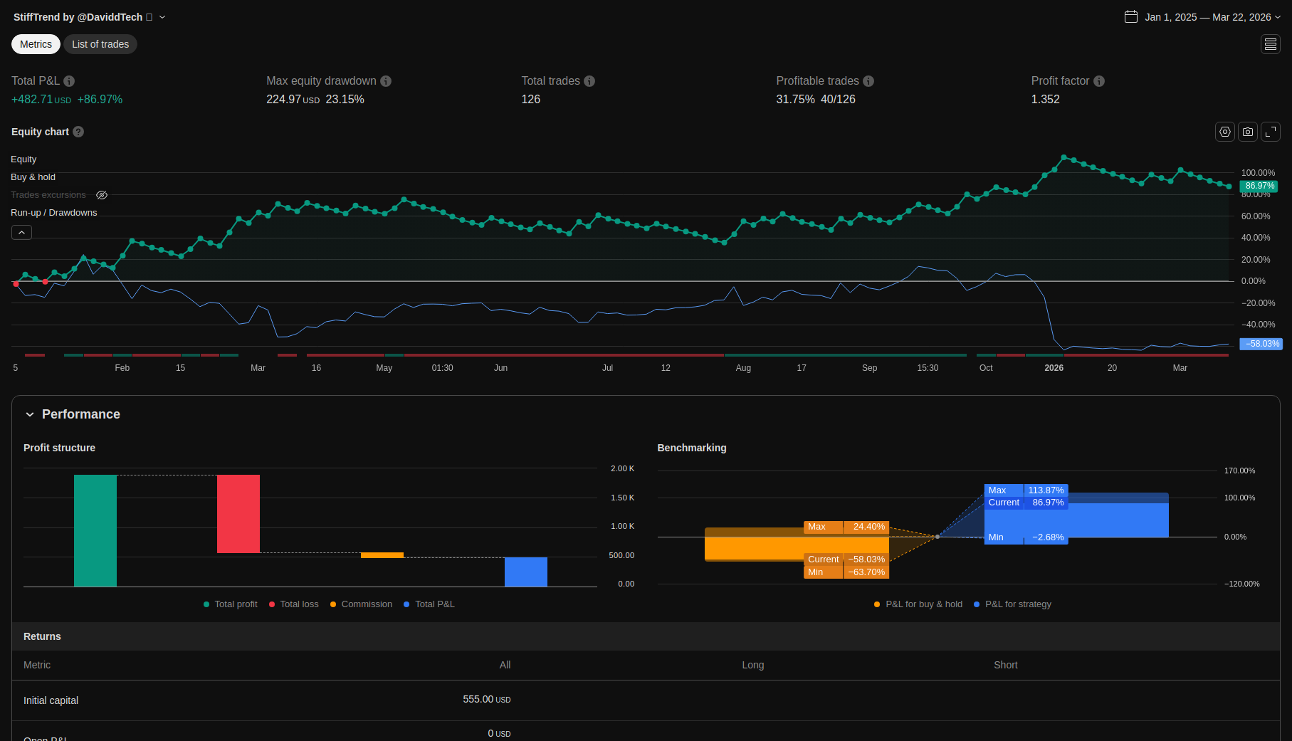This screenshot has height=741, width=1292.
Task: Click the Total profit legend item
Action: pos(231,604)
